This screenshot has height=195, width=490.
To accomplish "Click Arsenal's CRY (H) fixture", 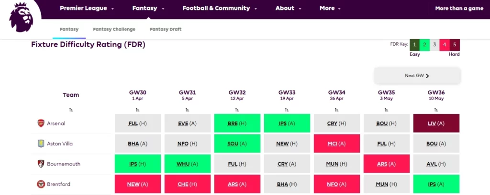I will pyautogui.click(x=336, y=123).
